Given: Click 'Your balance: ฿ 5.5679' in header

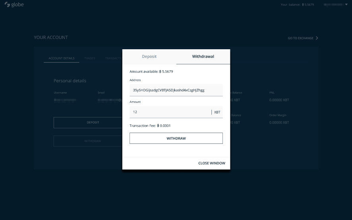Looking at the screenshot, I should (x=297, y=4).
